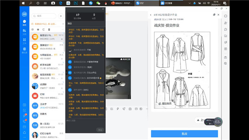Viewport: 249px width, 140px height.
Task: Click the 搜索 search input field
Action: pyautogui.click(x=44, y=16)
